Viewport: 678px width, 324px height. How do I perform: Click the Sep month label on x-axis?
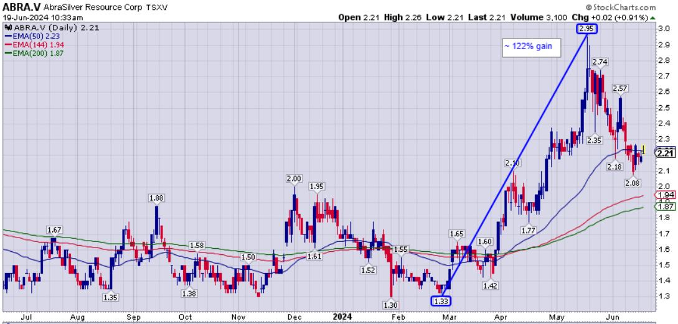[x=134, y=317]
